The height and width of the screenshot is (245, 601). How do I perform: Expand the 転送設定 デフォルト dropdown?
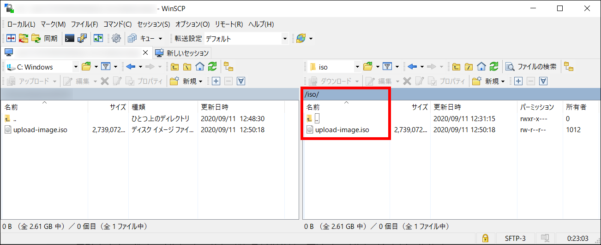(x=284, y=39)
